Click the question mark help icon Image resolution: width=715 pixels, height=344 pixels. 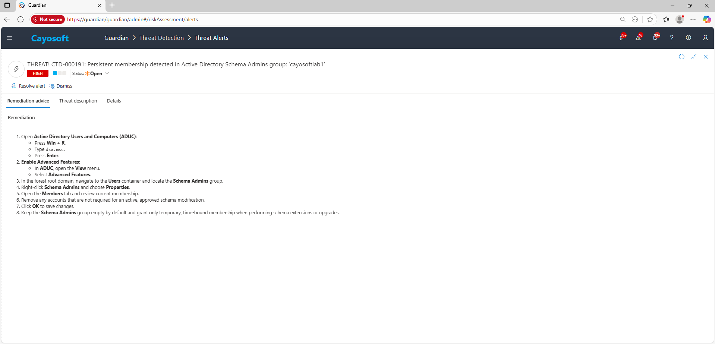[x=672, y=38]
